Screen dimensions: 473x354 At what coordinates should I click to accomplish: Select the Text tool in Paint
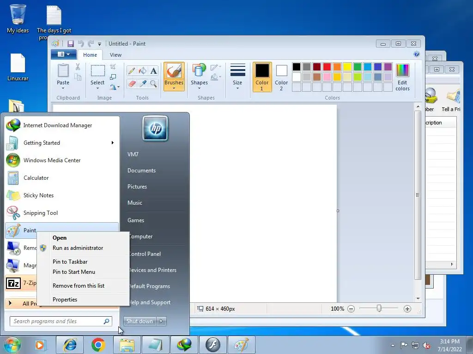[x=153, y=71]
